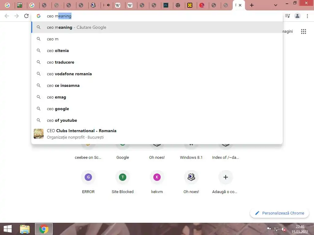Open CEO Clubs International - Romania result
The width and height of the screenshot is (314, 235).
click(157, 134)
